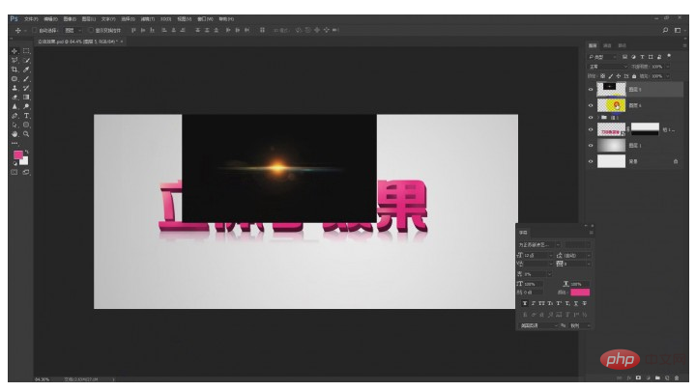Hide the 组 1 group eye
This screenshot has height=391, width=696.
(x=591, y=118)
